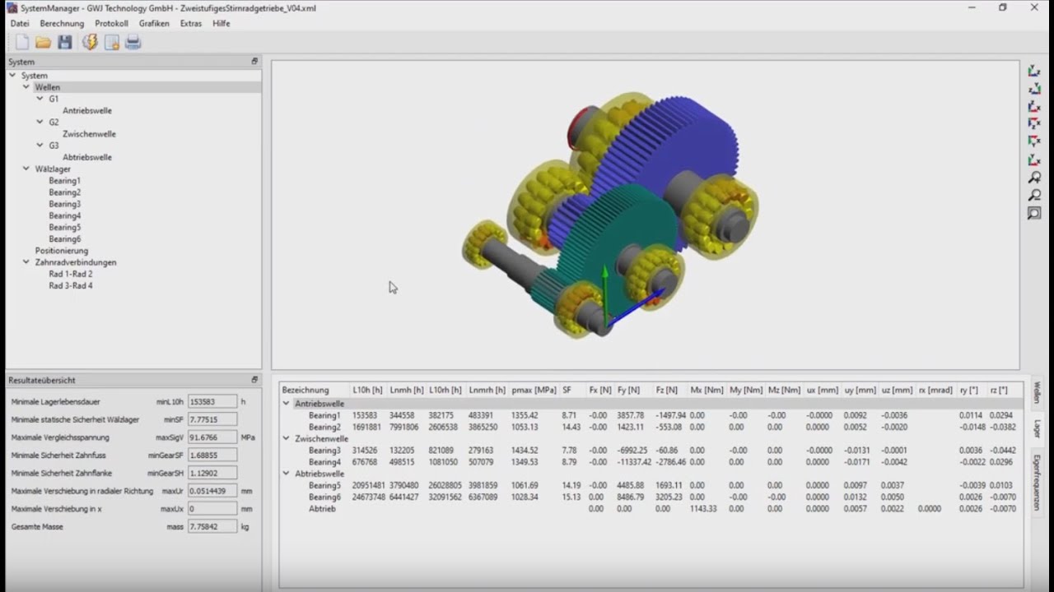The width and height of the screenshot is (1054, 592).
Task: Run calculation with the lightning bolt icon
Action: [90, 42]
